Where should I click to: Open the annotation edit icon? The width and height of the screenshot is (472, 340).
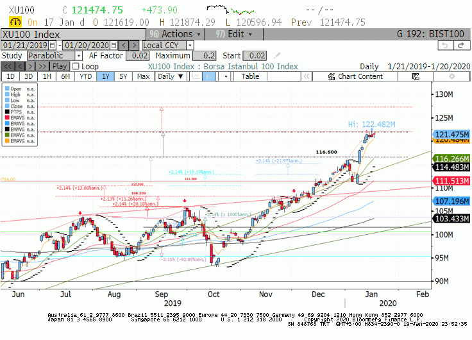pos(416,76)
